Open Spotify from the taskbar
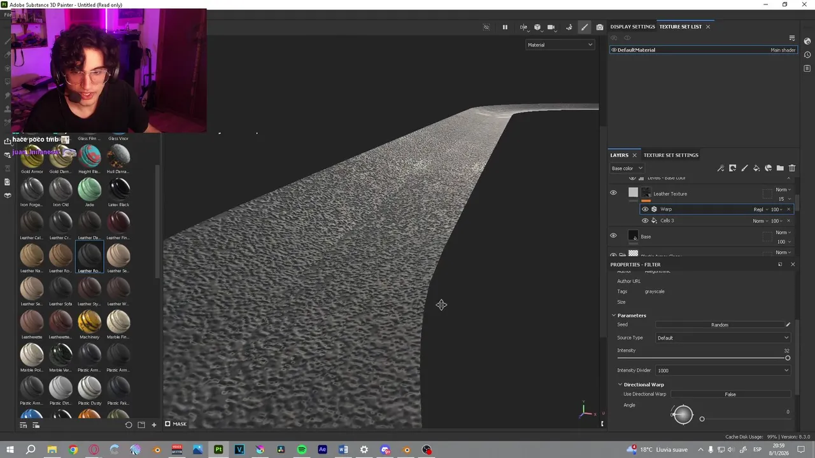The image size is (815, 458). coord(302,450)
